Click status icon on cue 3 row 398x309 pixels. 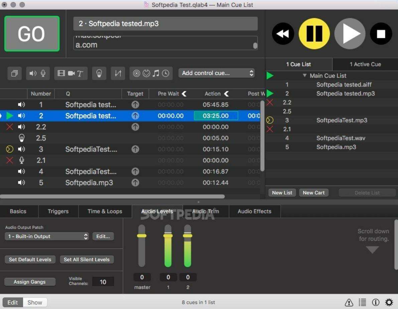10,149
